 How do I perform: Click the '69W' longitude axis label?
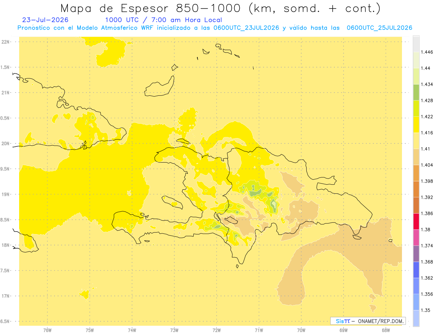coord(344,330)
